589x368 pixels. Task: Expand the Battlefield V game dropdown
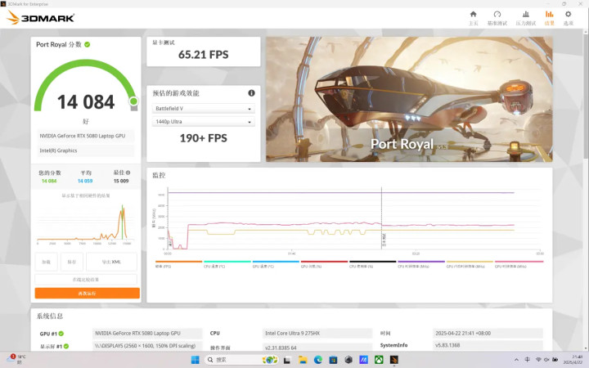pyautogui.click(x=203, y=109)
